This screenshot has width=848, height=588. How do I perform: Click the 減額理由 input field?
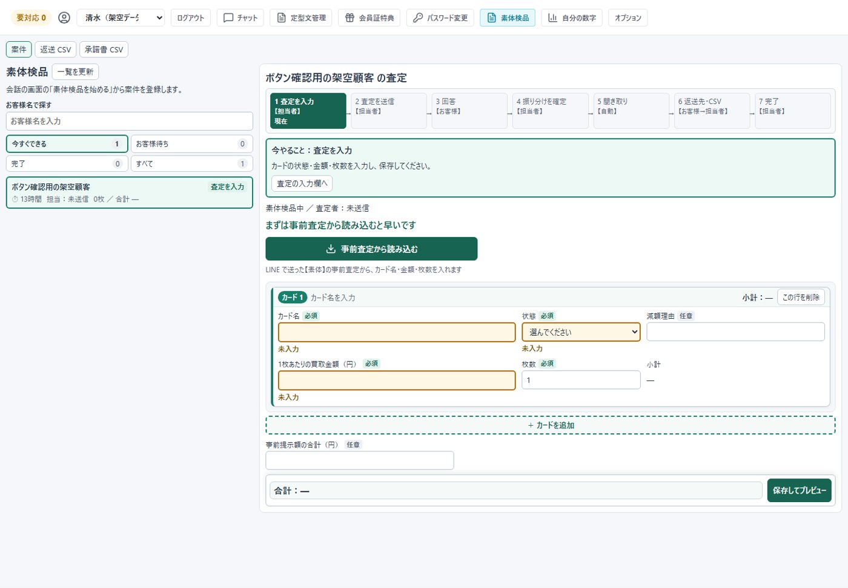click(735, 332)
